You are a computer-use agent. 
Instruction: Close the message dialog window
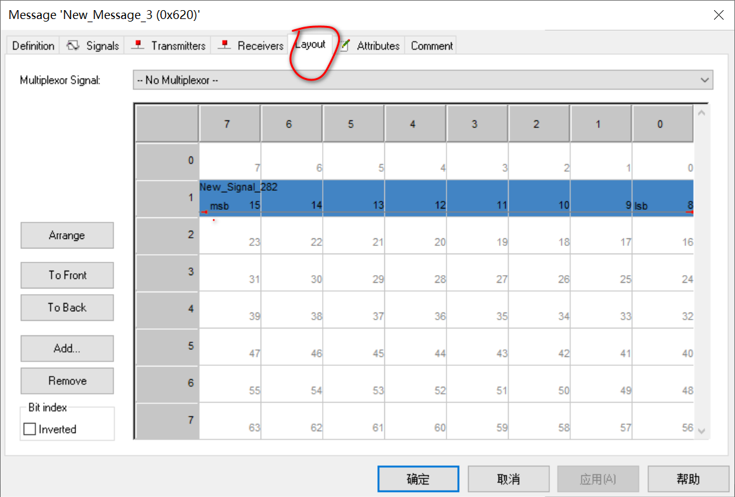tap(719, 15)
